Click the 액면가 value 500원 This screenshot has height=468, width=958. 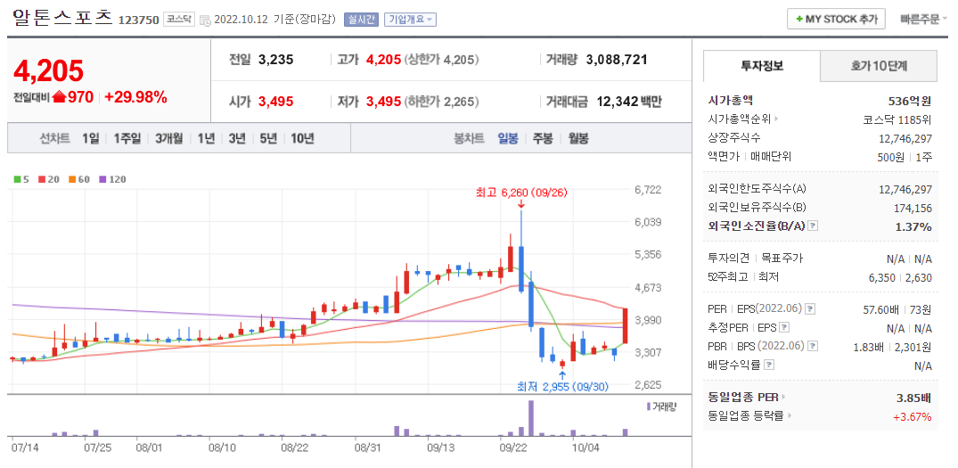click(891, 156)
